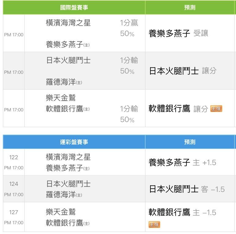The height and width of the screenshot is (234, 236).
Task: Open game number 122 in 運彩盤
Action: [x=14, y=157]
